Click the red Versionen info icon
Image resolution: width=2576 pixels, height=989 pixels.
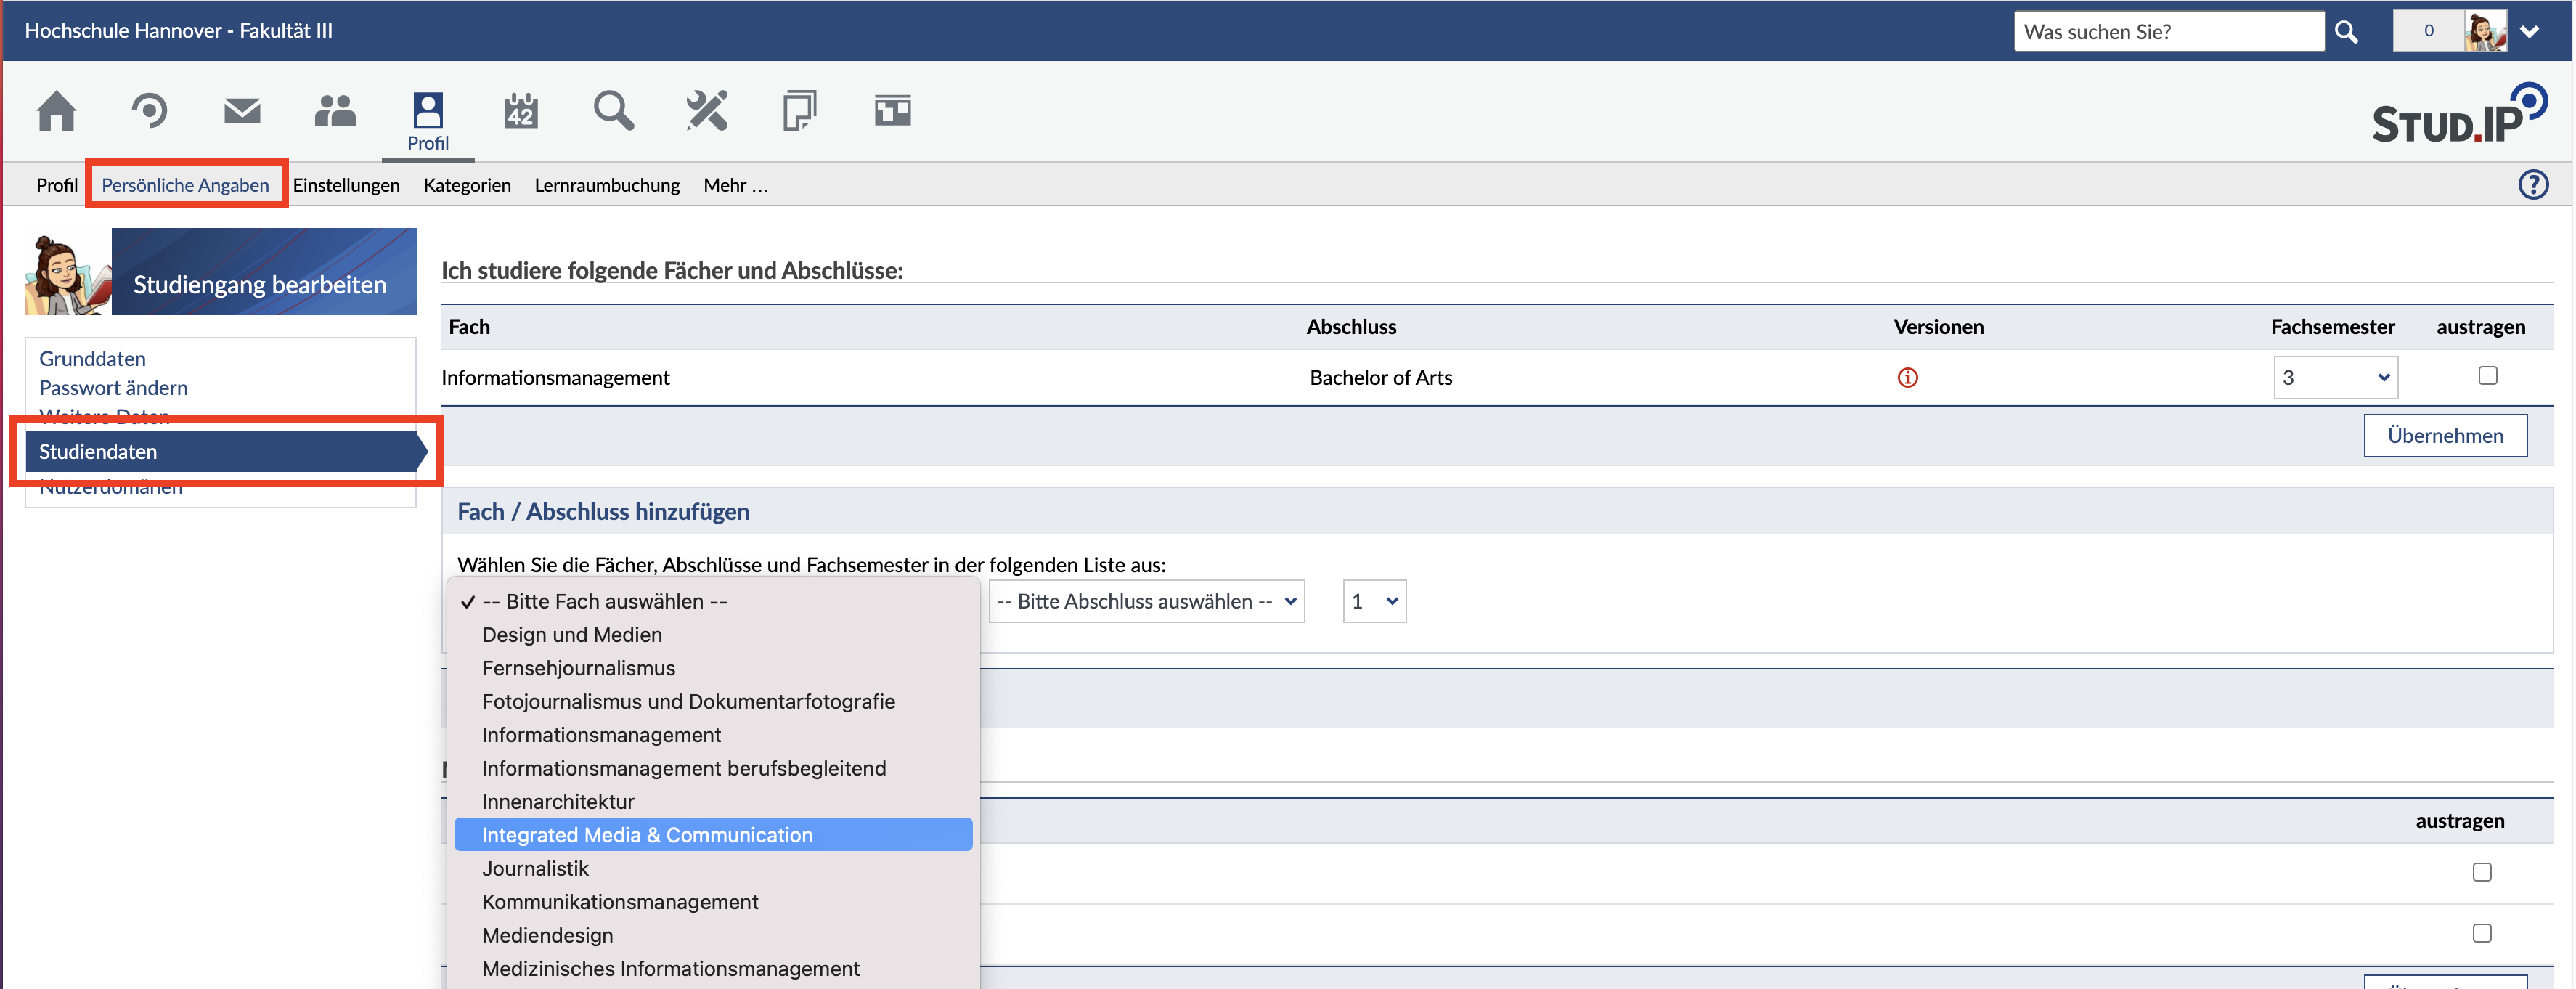click(1907, 378)
